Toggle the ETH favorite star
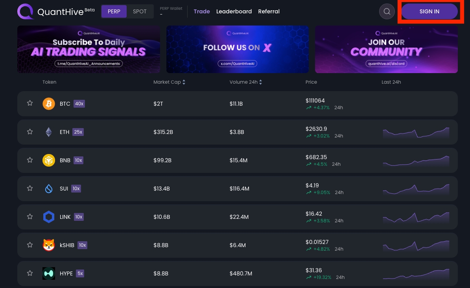The width and height of the screenshot is (470, 288). tap(30, 132)
